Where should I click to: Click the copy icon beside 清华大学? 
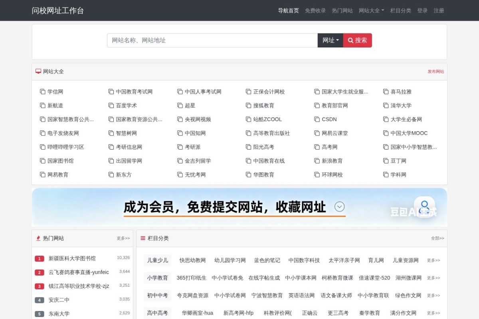click(x=386, y=106)
